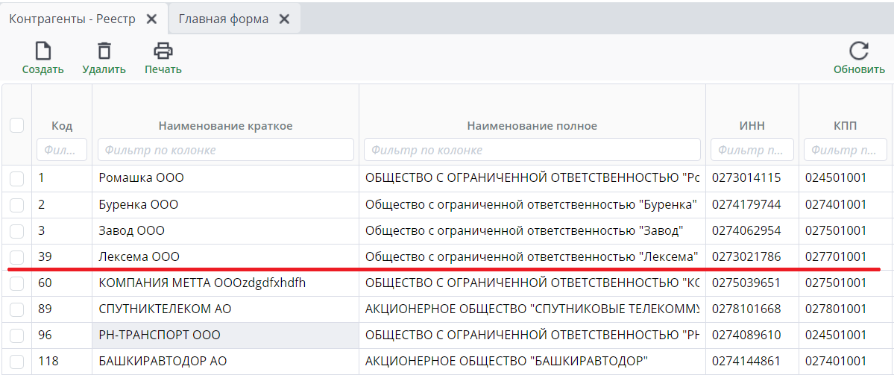Open the Контрагенты - Реестр tab
The image size is (894, 375).
coord(72,19)
